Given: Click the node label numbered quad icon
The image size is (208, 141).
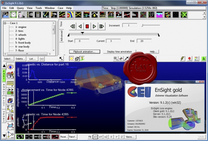Looking at the screenshot, I should [x=10, y=126].
